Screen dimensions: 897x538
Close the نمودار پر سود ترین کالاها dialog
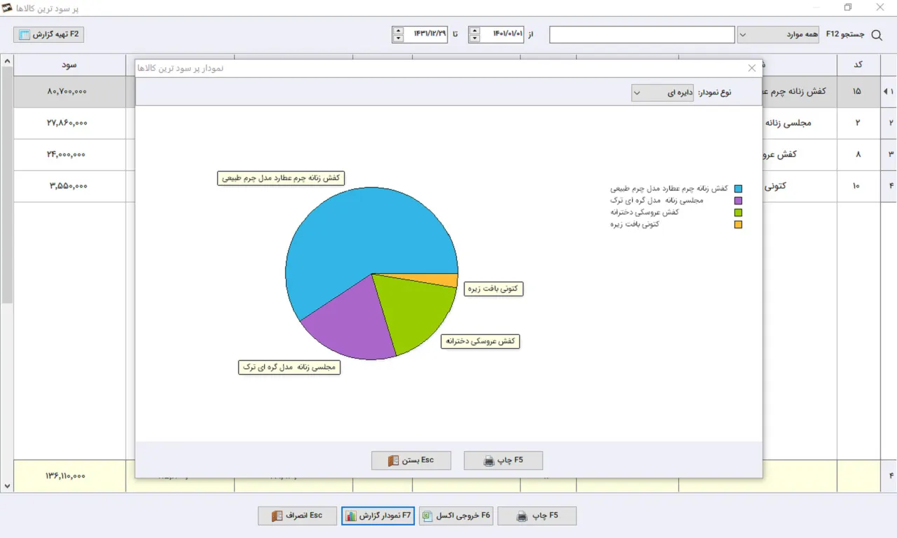coord(752,68)
